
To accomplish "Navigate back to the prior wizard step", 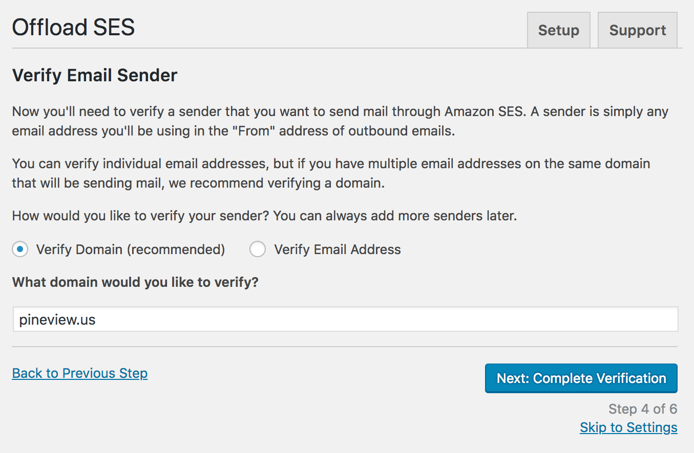I will pyautogui.click(x=79, y=373).
